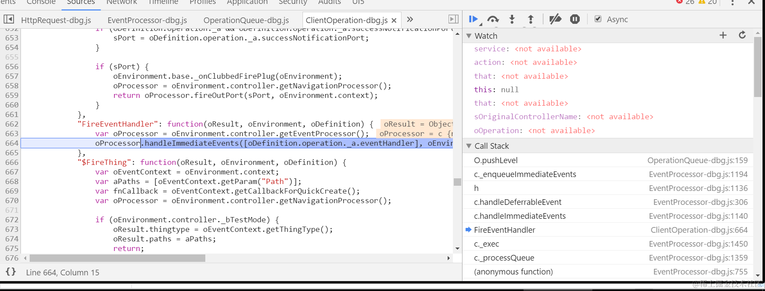The width and height of the screenshot is (765, 291).
Task: Set breakpoint on line 664 gutter
Action: tap(12, 143)
